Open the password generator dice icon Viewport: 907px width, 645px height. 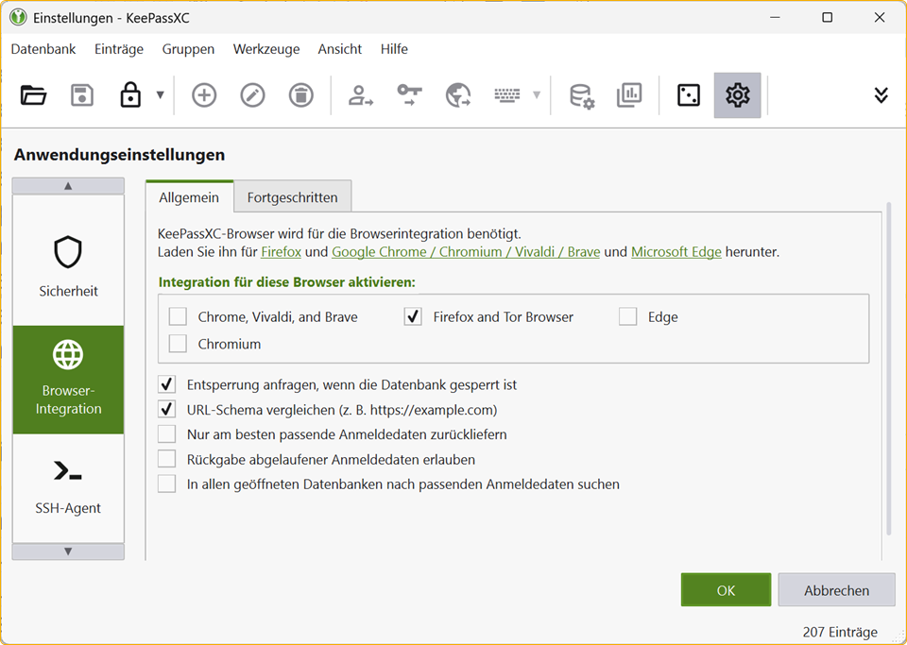[x=689, y=94]
